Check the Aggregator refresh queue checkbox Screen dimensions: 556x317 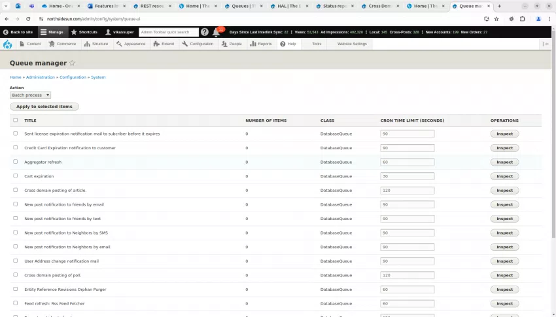coord(16,162)
